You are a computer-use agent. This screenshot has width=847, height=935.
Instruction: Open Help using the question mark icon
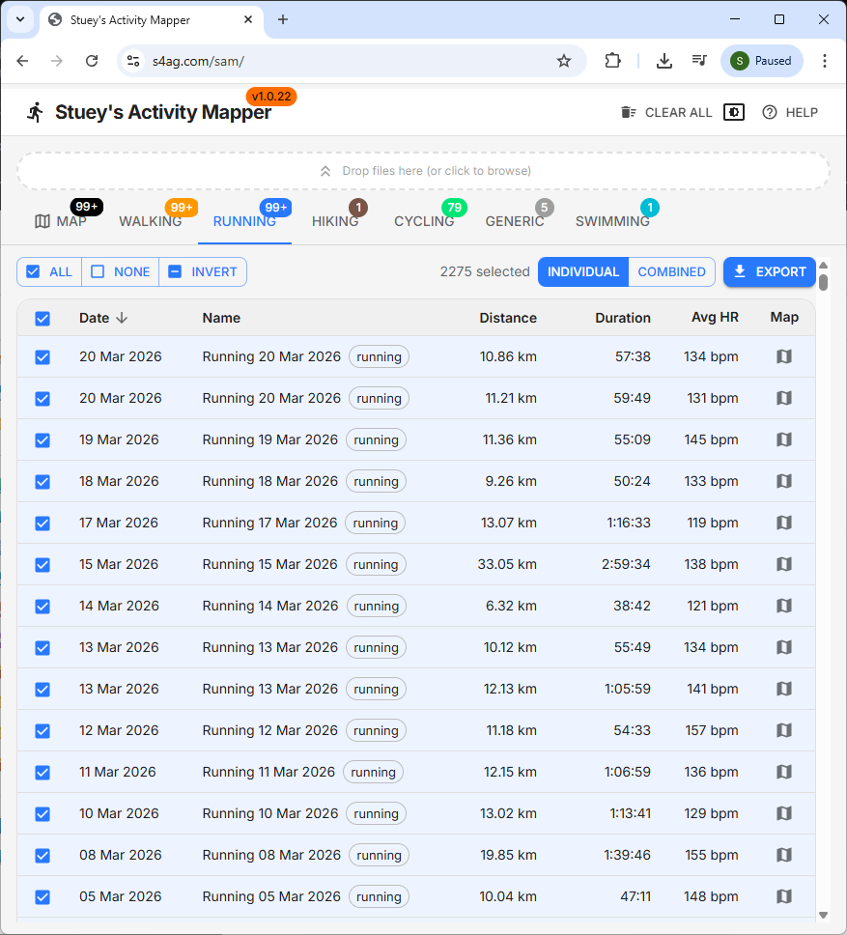(x=770, y=112)
